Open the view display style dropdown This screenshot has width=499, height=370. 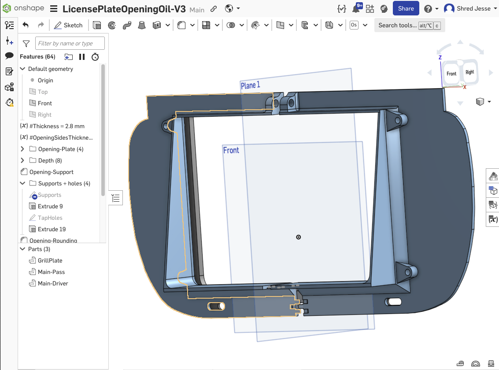(483, 102)
